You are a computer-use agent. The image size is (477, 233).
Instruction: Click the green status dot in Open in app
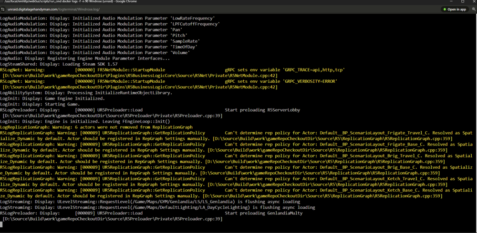(x=445, y=10)
